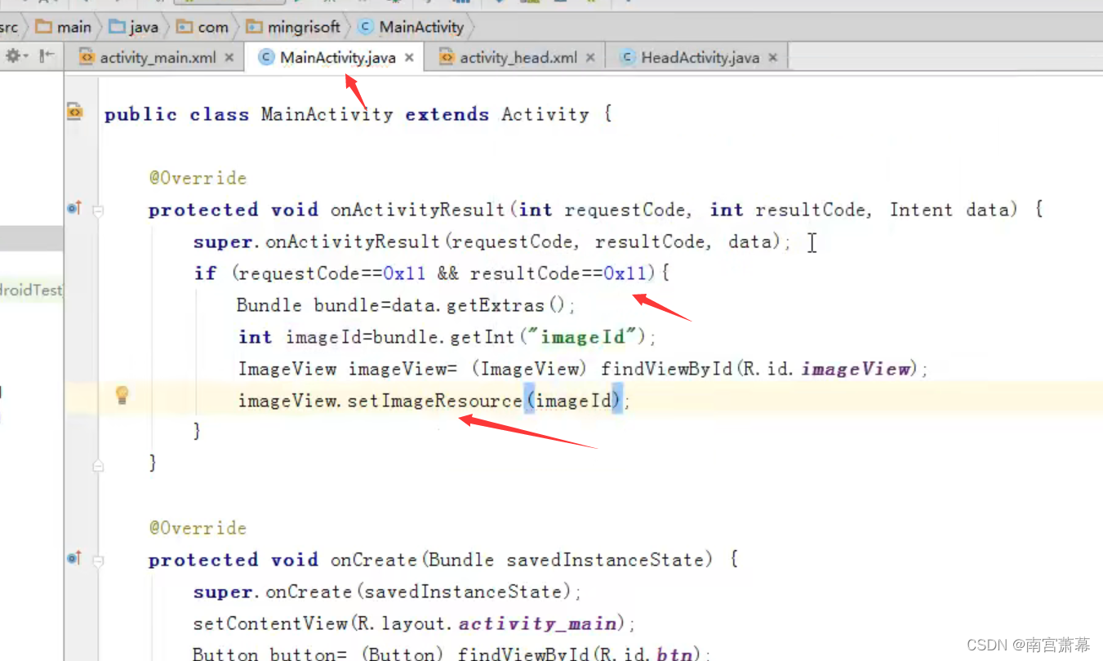The image size is (1103, 661).
Task: Click setImageResource in the highlighted line
Action: click(x=434, y=401)
